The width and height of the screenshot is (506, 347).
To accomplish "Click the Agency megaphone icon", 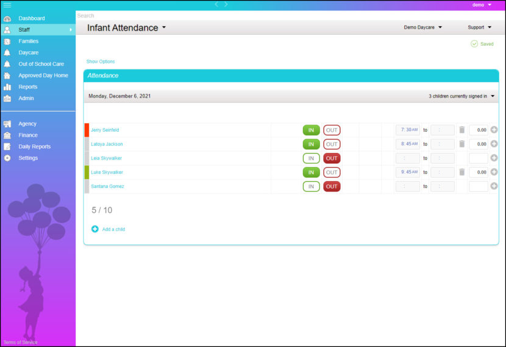I will [7, 124].
